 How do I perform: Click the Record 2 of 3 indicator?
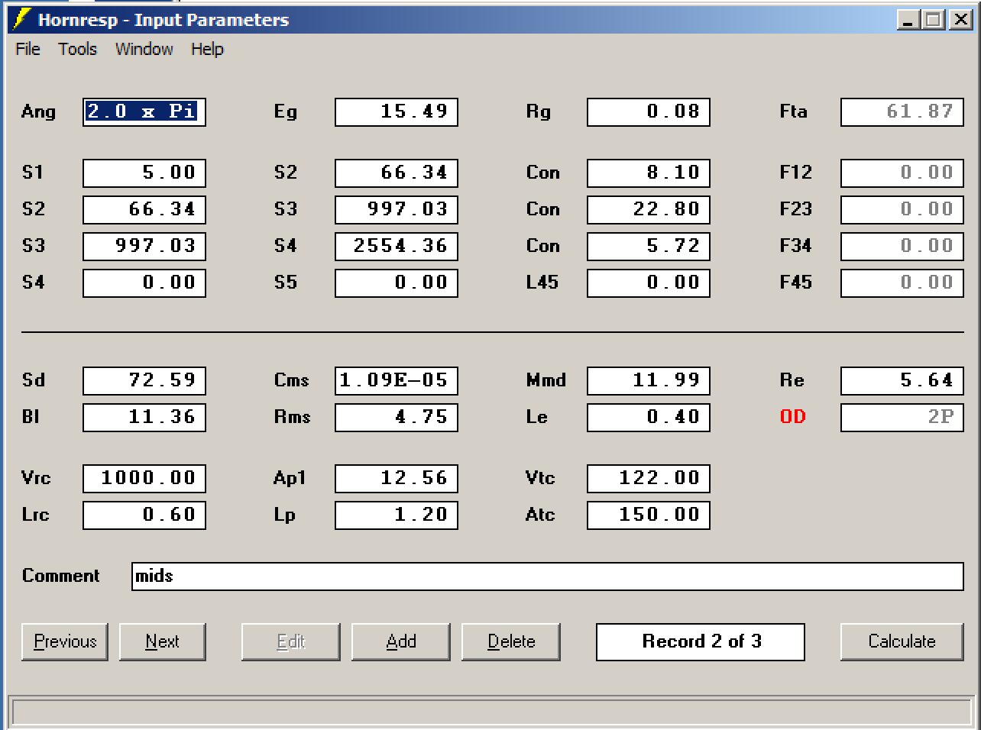pos(701,641)
